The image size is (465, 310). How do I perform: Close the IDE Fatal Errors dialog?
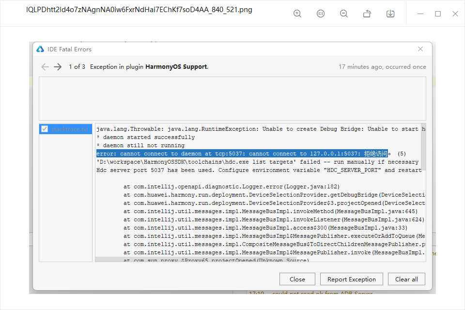tap(420, 49)
